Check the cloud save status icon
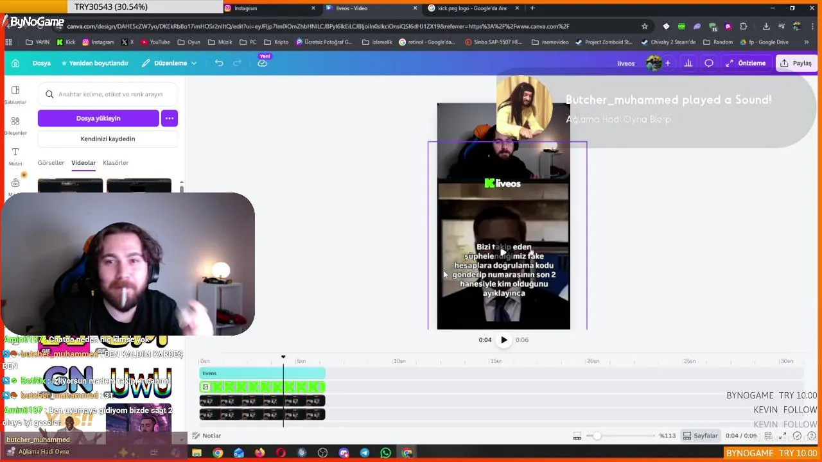 (x=262, y=63)
